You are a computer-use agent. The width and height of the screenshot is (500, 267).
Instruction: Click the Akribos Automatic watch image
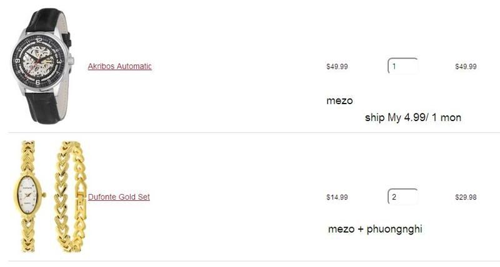coord(42,65)
